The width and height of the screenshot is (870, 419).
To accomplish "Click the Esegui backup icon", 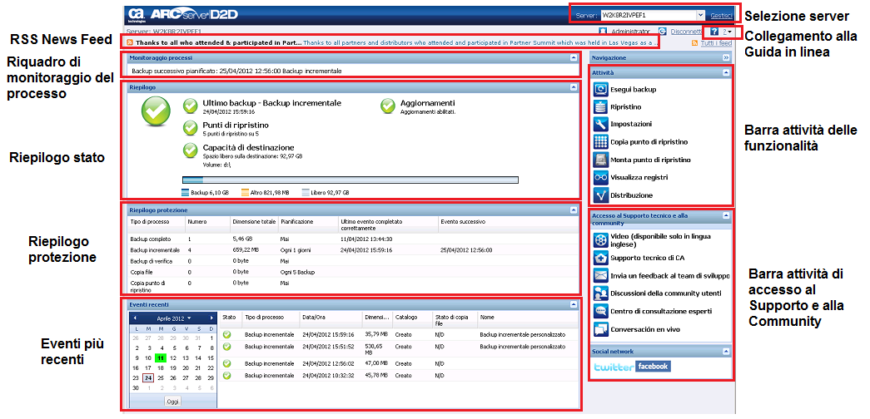I will point(601,90).
